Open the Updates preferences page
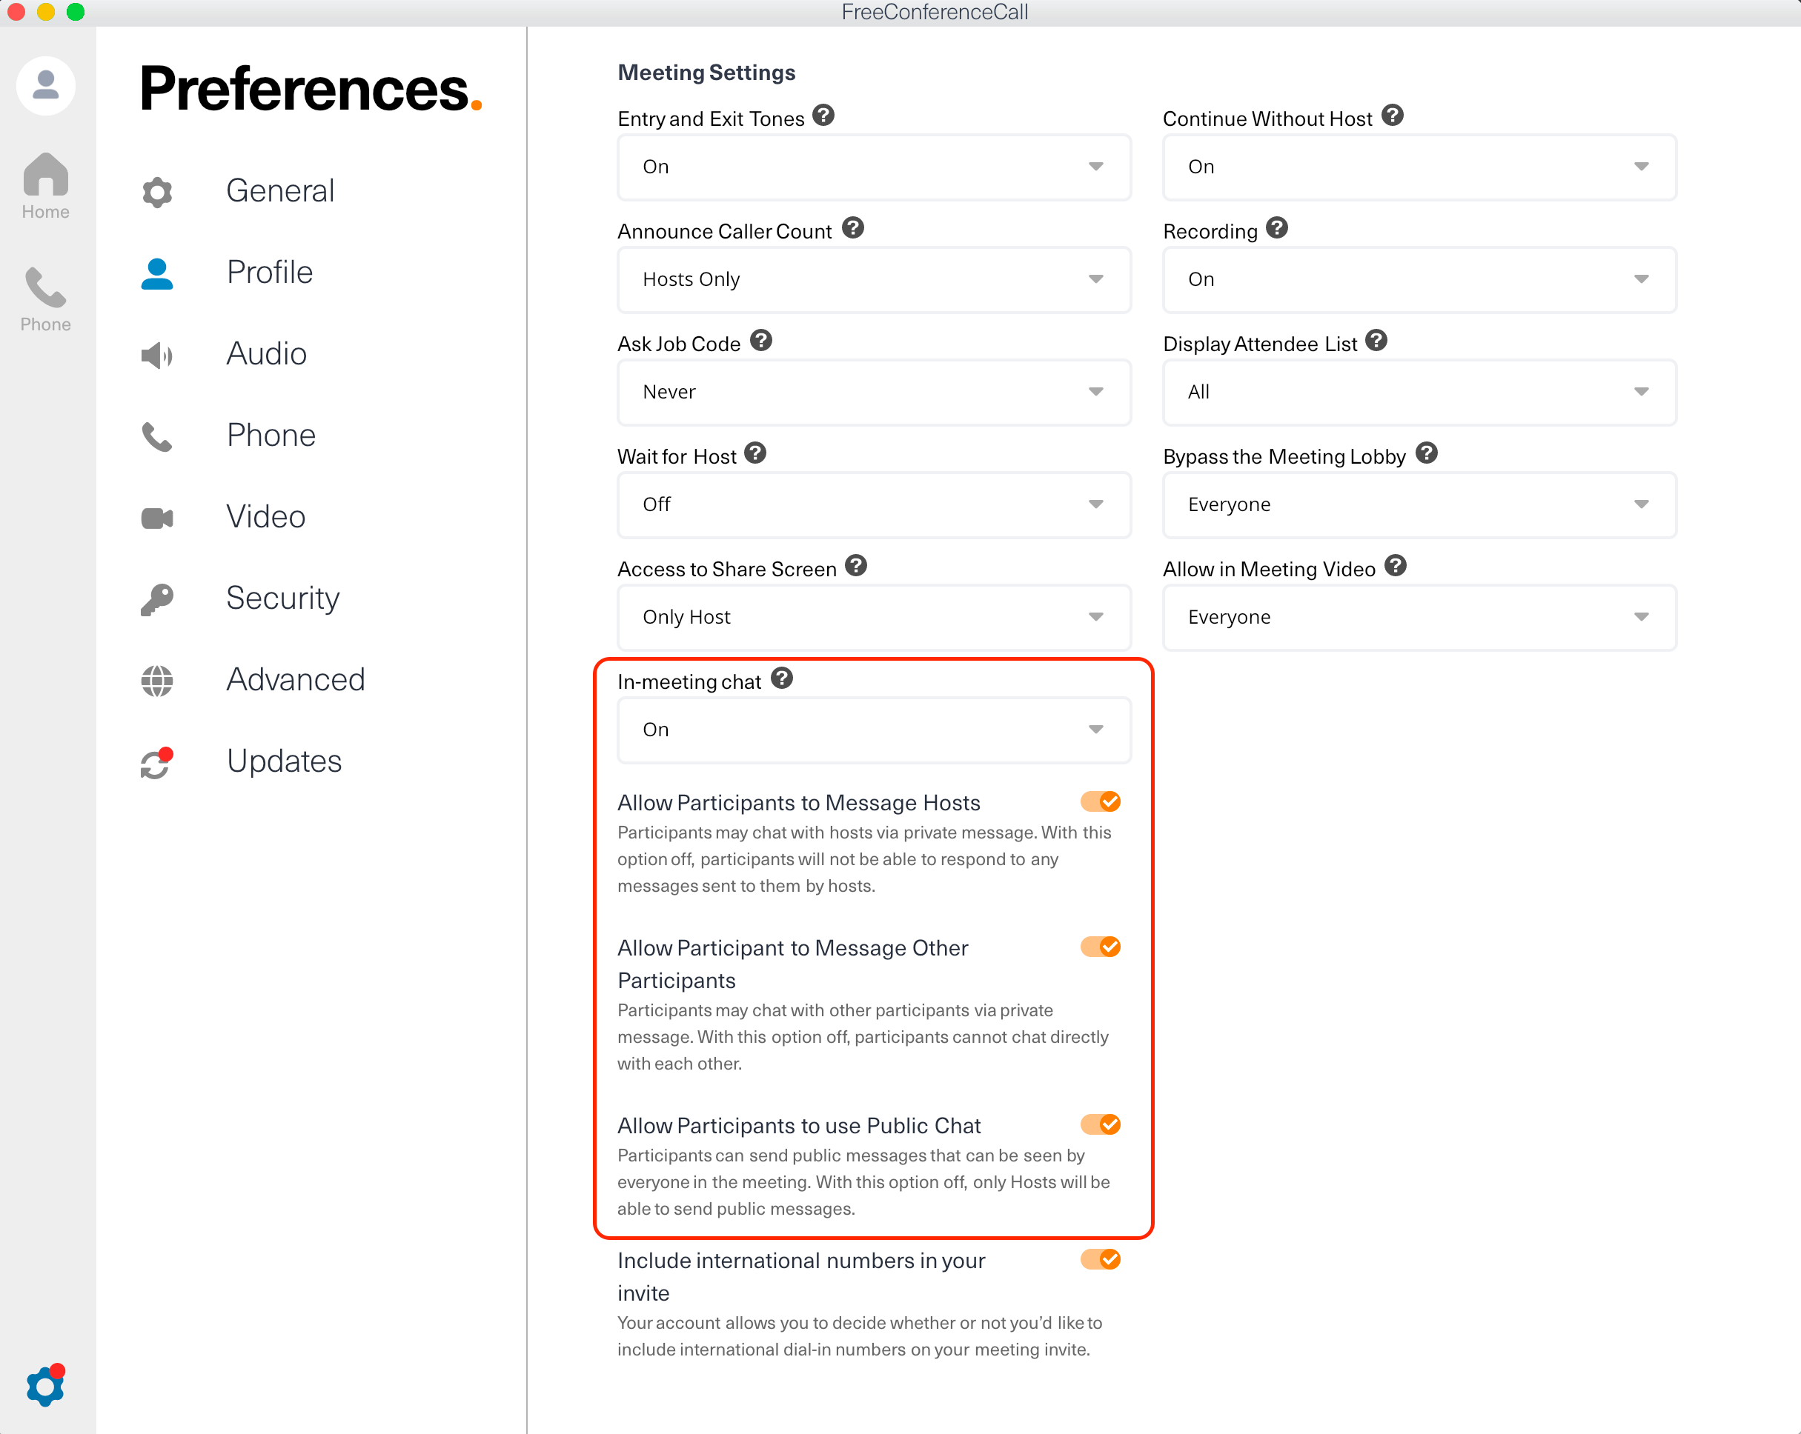The height and width of the screenshot is (1434, 1801). (284, 761)
